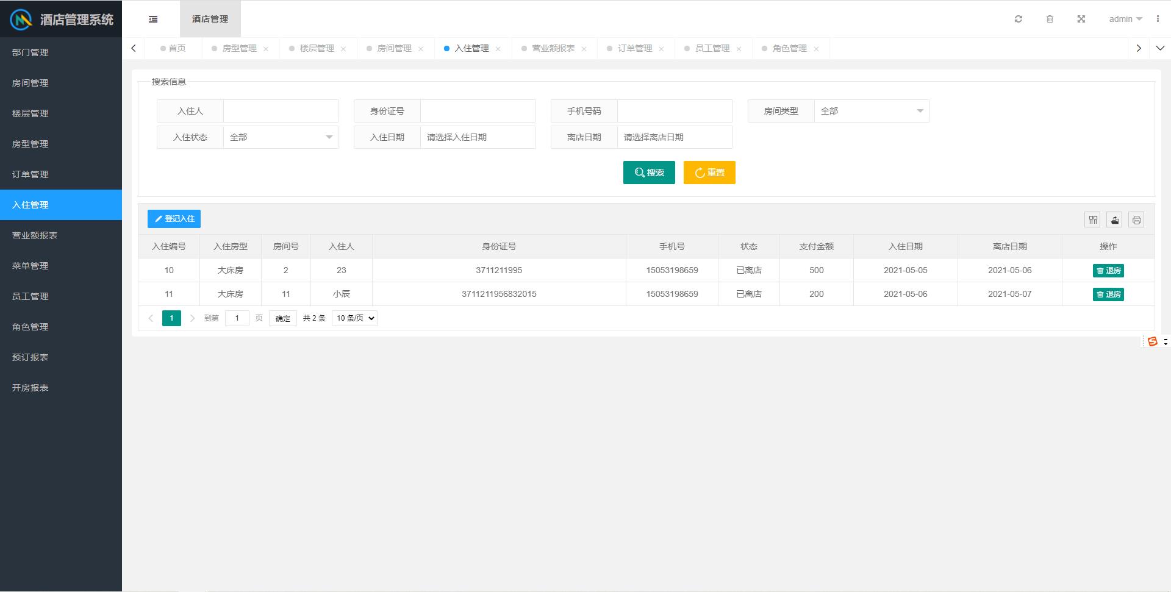The image size is (1171, 592).
Task: Open 订单管理 in the sidebar
Action: [x=61, y=174]
